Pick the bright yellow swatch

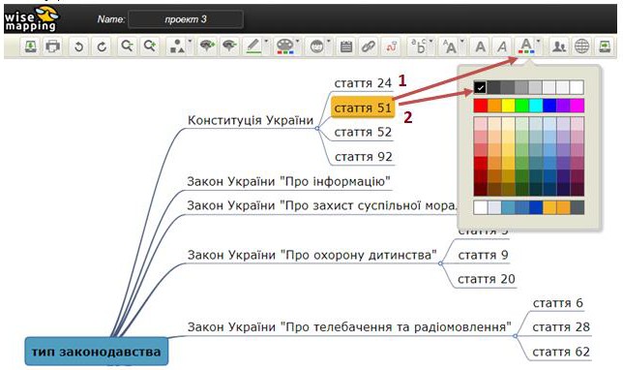coord(508,106)
